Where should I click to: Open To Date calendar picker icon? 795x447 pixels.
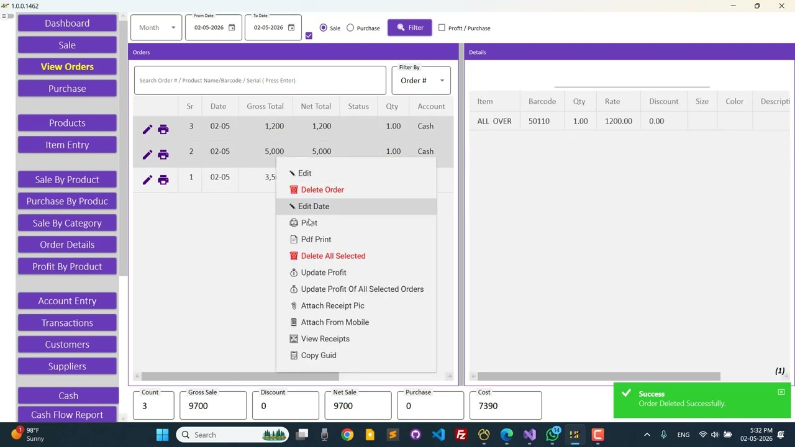pyautogui.click(x=291, y=27)
